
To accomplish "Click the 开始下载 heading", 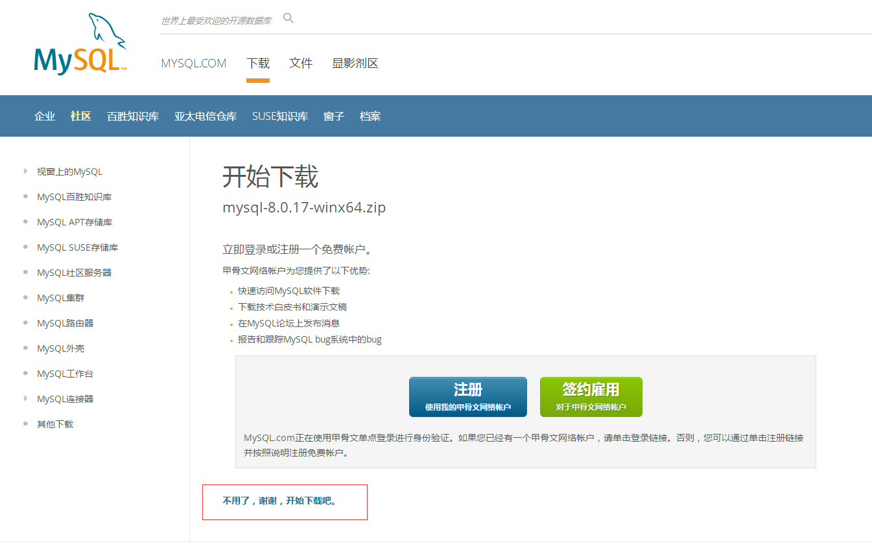I will [270, 177].
